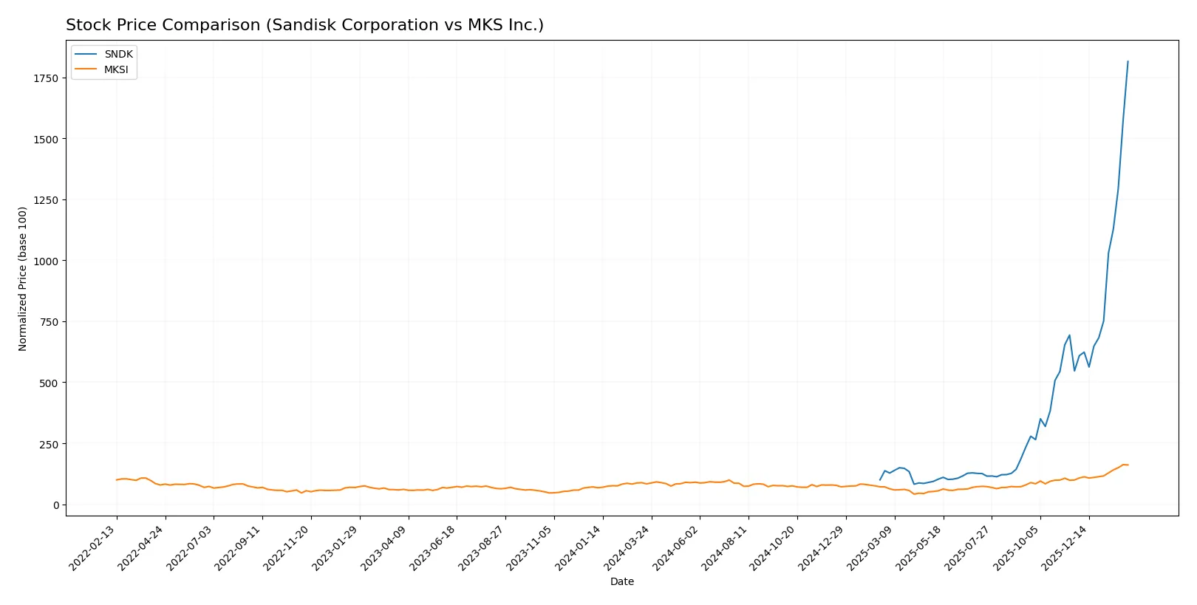This screenshot has height=605, width=1197.
Task: Click the MKSI line's starting point at 2022-02-13
Action: (116, 480)
